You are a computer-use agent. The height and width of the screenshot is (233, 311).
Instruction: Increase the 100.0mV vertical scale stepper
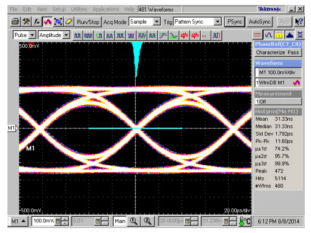65,219
